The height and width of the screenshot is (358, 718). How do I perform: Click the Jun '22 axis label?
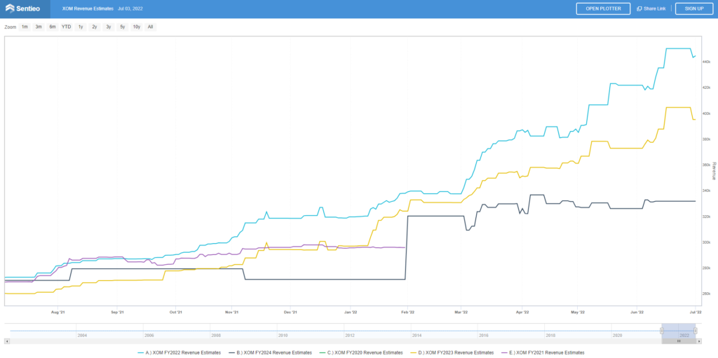coord(637,312)
